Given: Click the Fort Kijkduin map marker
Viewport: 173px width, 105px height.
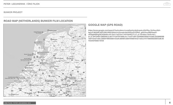Looking at the screenshot, I should 35,43.
